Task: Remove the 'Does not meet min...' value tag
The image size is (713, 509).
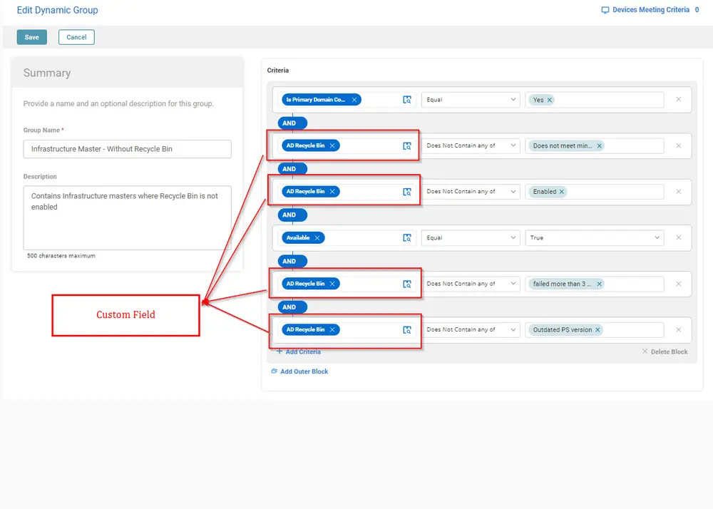Action: [x=600, y=146]
